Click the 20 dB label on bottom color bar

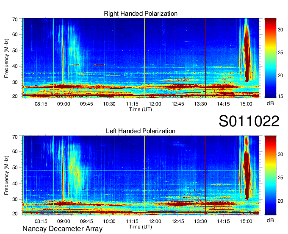280,201
